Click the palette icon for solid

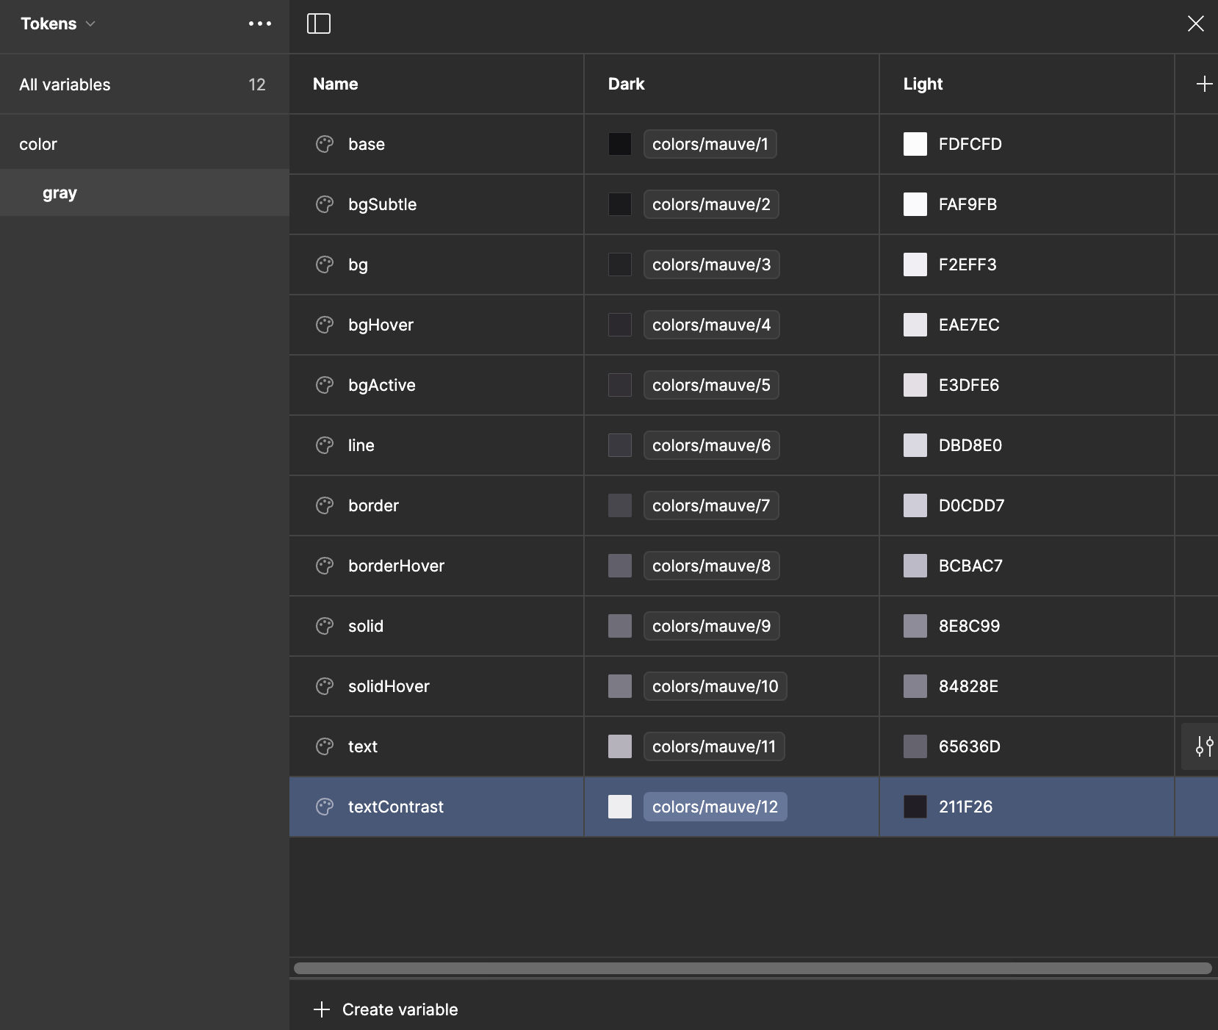tap(325, 626)
